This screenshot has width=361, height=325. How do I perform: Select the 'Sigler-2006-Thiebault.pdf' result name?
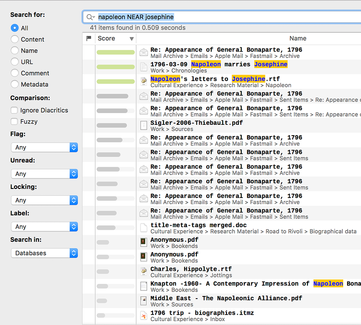click(197, 123)
